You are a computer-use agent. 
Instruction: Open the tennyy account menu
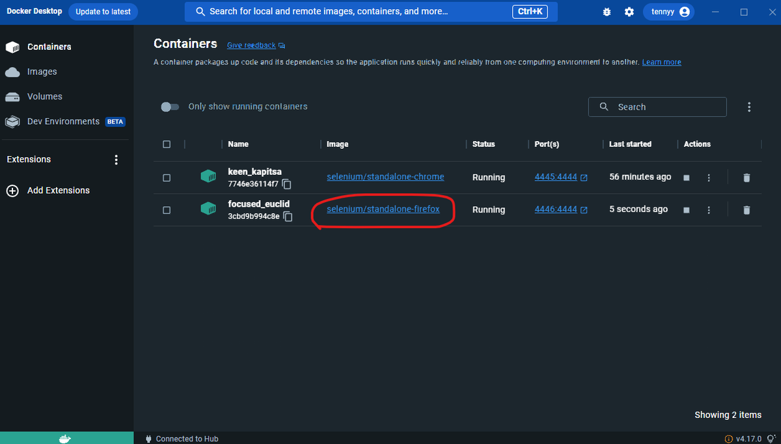coord(668,12)
